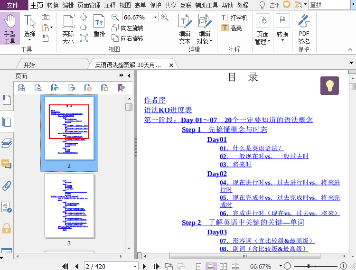Open the Layers side panel
The image size is (356, 270).
click(7, 143)
